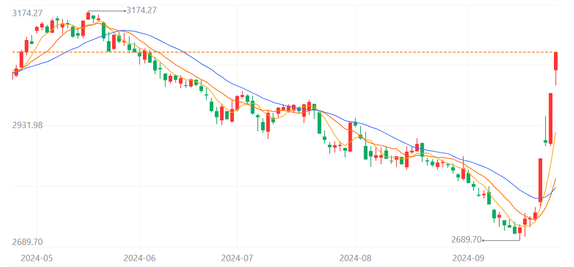Click the 2931.98 y-axis price label
Image resolution: width=574 pixels, height=267 pixels.
pyautogui.click(x=27, y=125)
